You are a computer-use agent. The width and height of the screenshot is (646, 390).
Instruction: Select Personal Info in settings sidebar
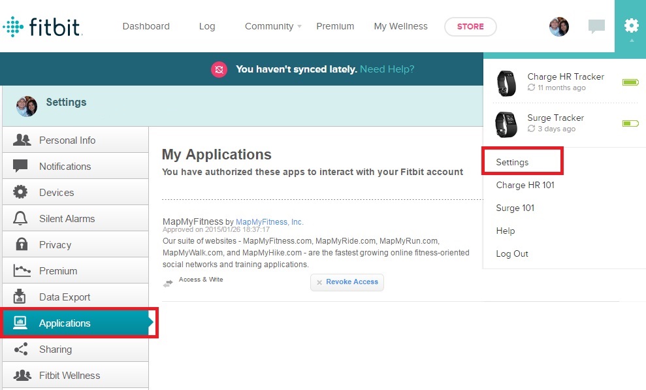[75, 140]
